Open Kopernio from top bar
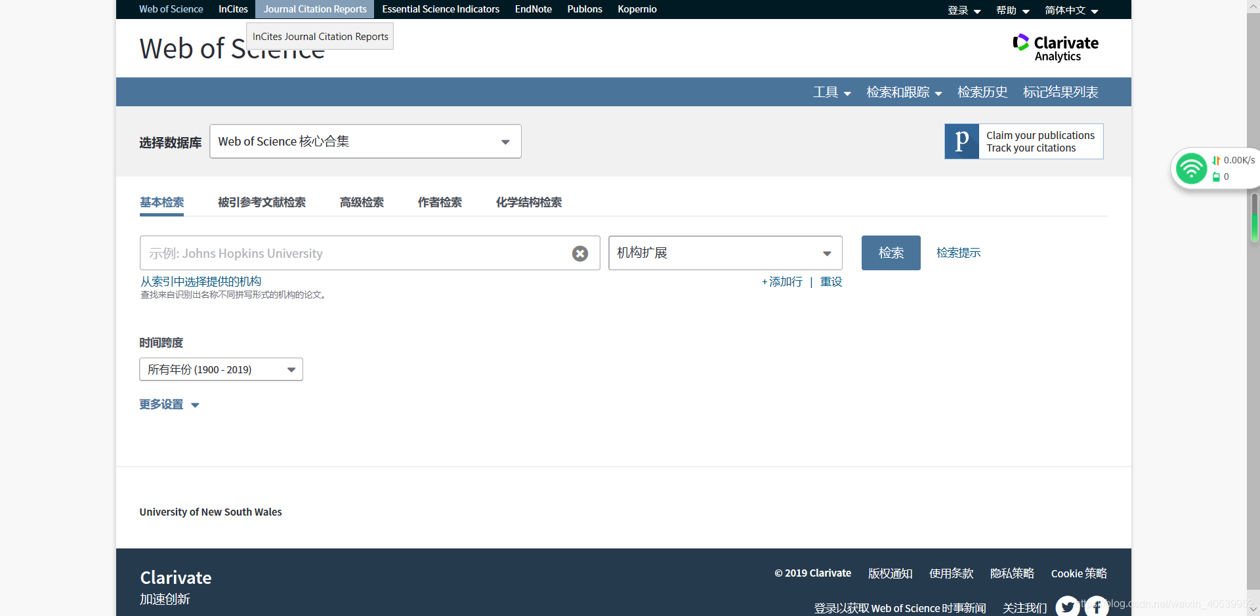The image size is (1260, 616). 637,9
